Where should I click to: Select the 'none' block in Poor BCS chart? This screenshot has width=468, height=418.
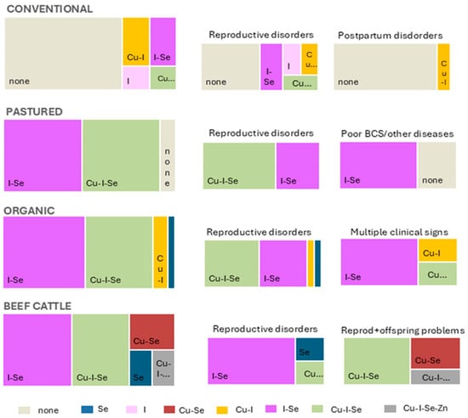tap(437, 165)
